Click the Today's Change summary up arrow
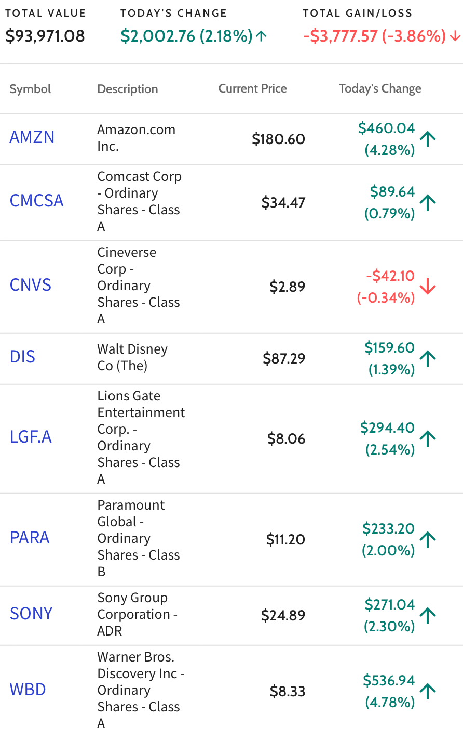Viewport: 463px width, 739px height. [262, 36]
